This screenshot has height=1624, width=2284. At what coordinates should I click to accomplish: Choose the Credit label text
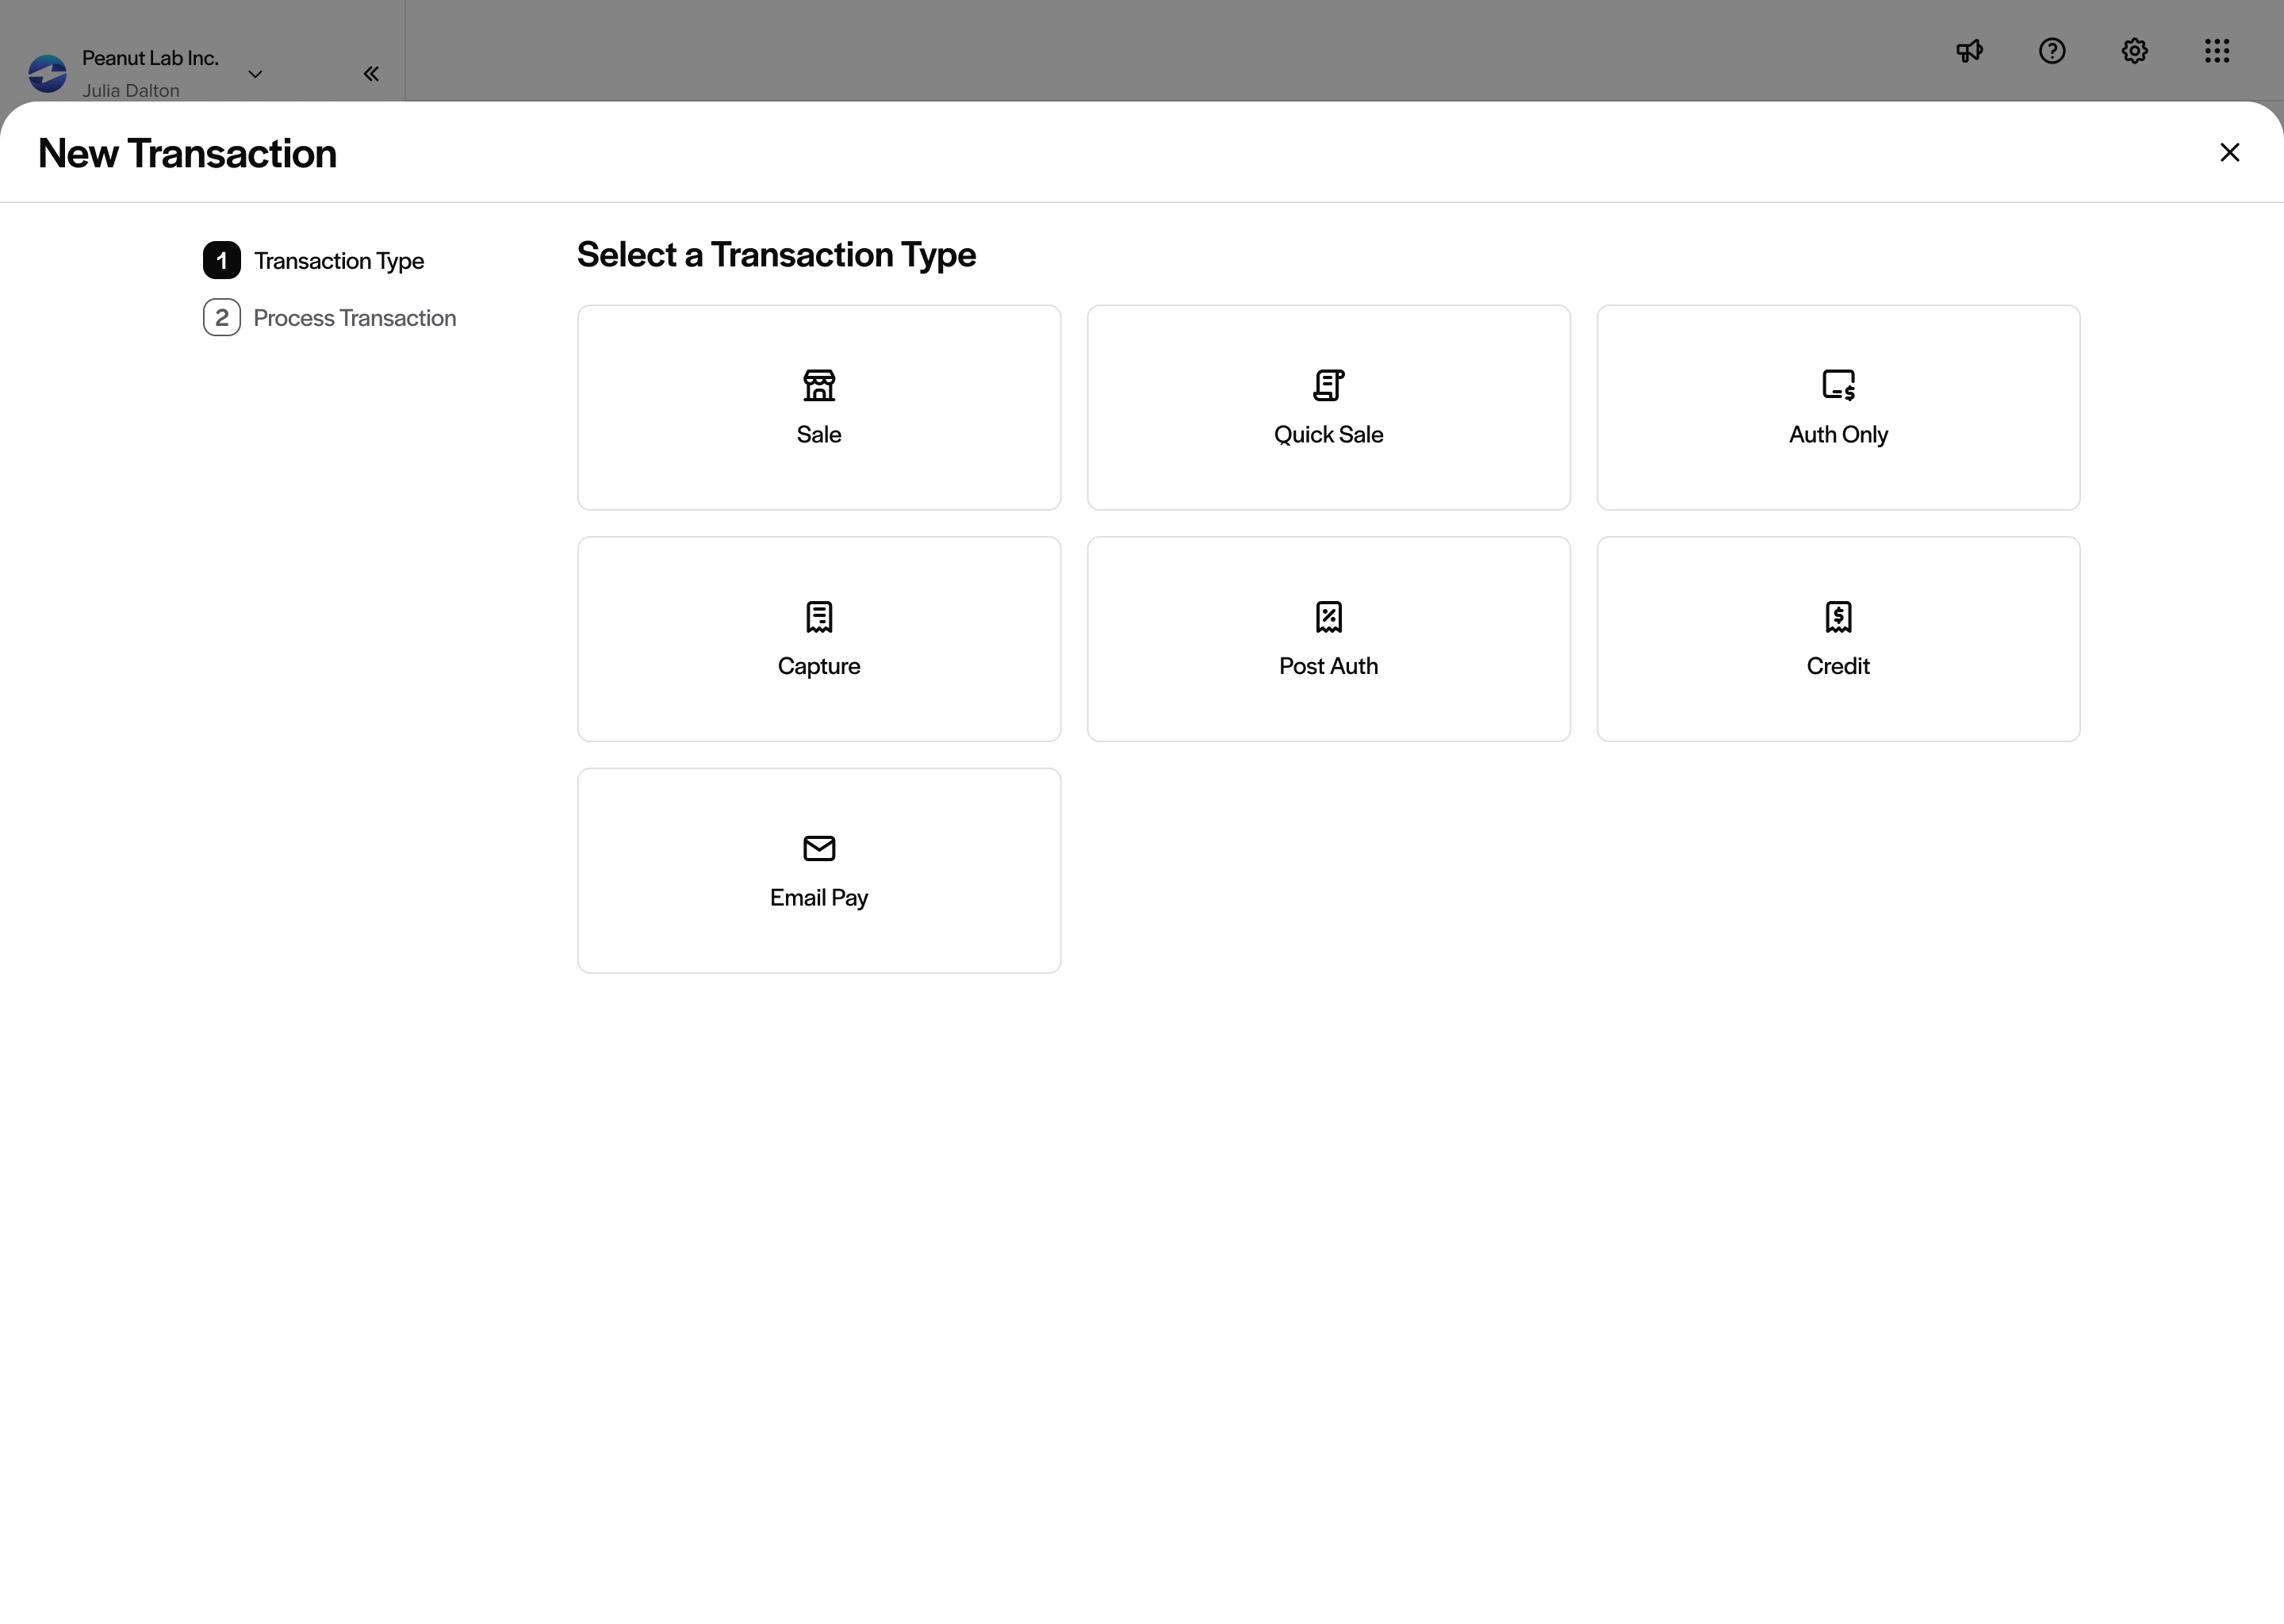(1838, 666)
